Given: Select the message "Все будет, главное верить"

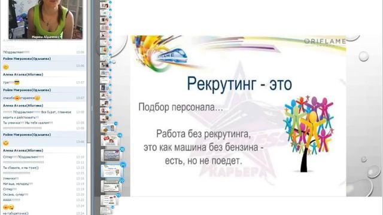Looking at the screenshot, I should tap(37, 115).
